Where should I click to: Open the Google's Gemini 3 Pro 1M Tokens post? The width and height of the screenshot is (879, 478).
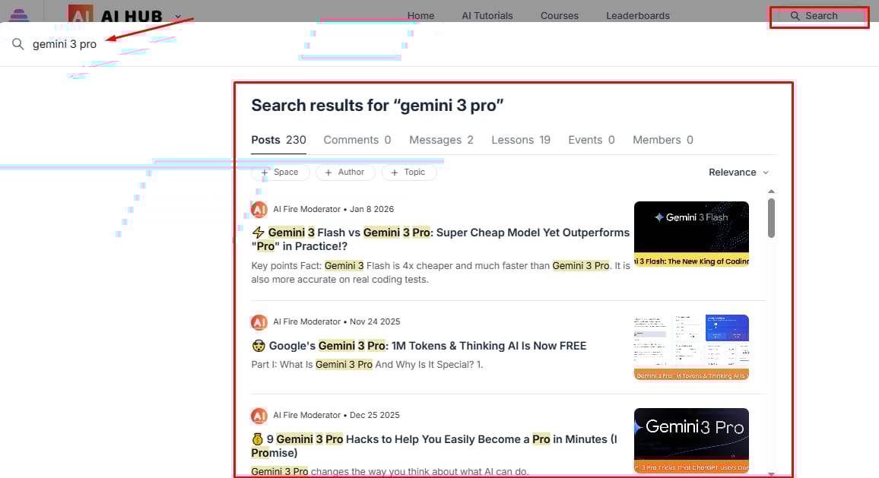click(x=419, y=346)
